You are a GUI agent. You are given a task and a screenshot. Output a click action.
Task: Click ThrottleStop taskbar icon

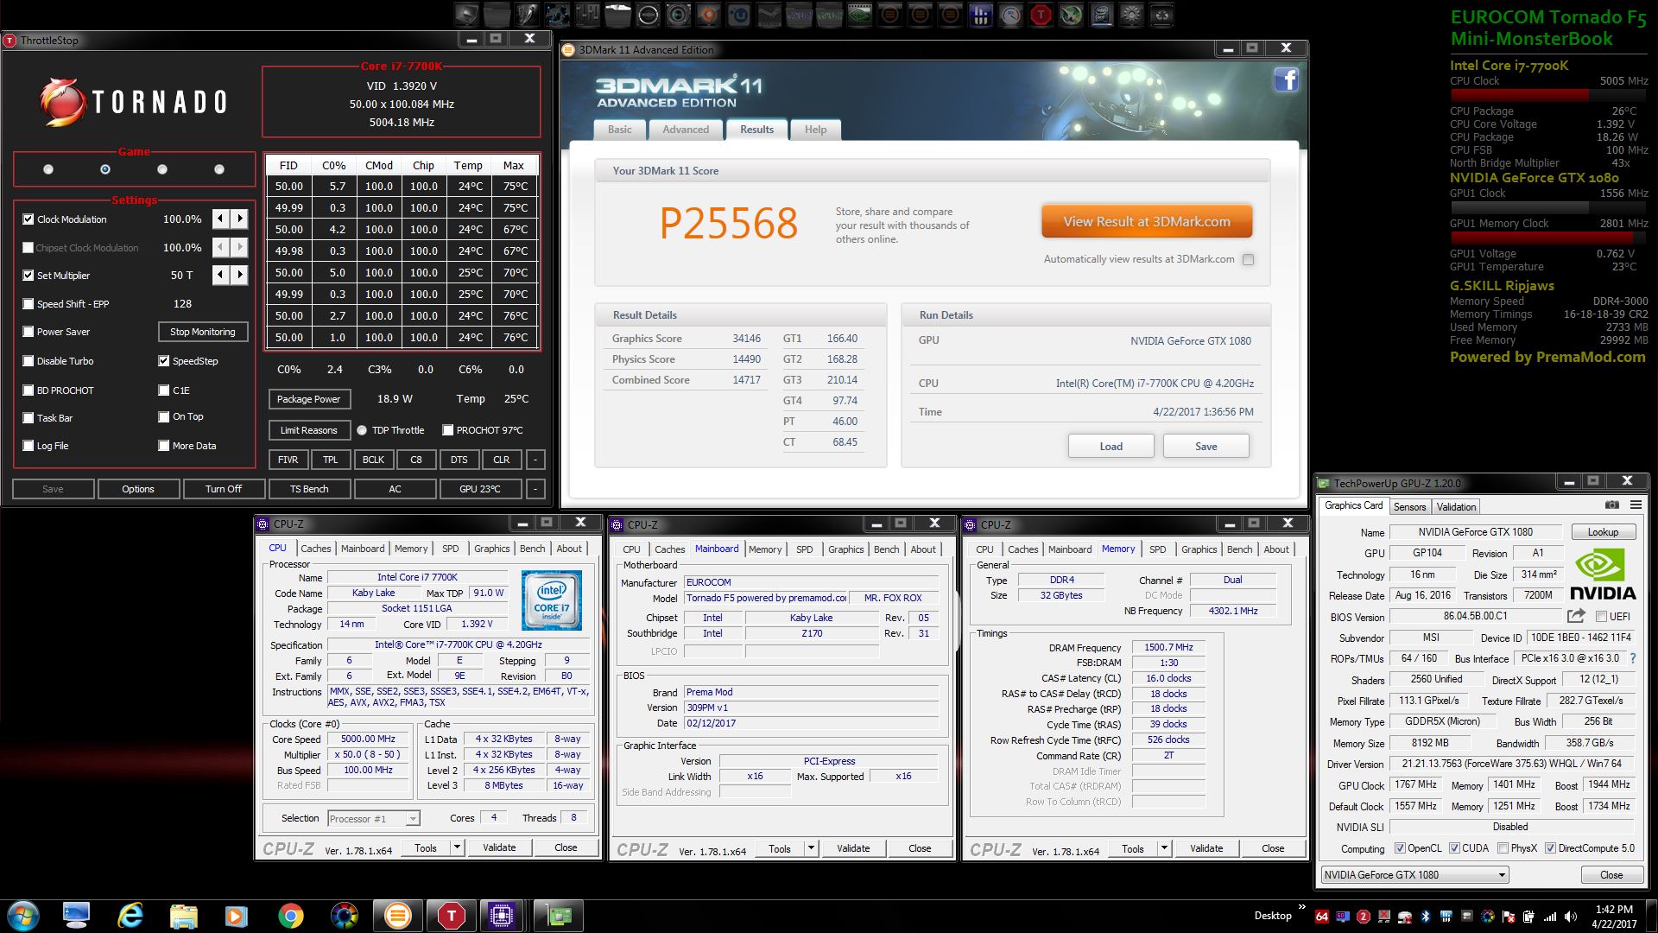(x=451, y=915)
